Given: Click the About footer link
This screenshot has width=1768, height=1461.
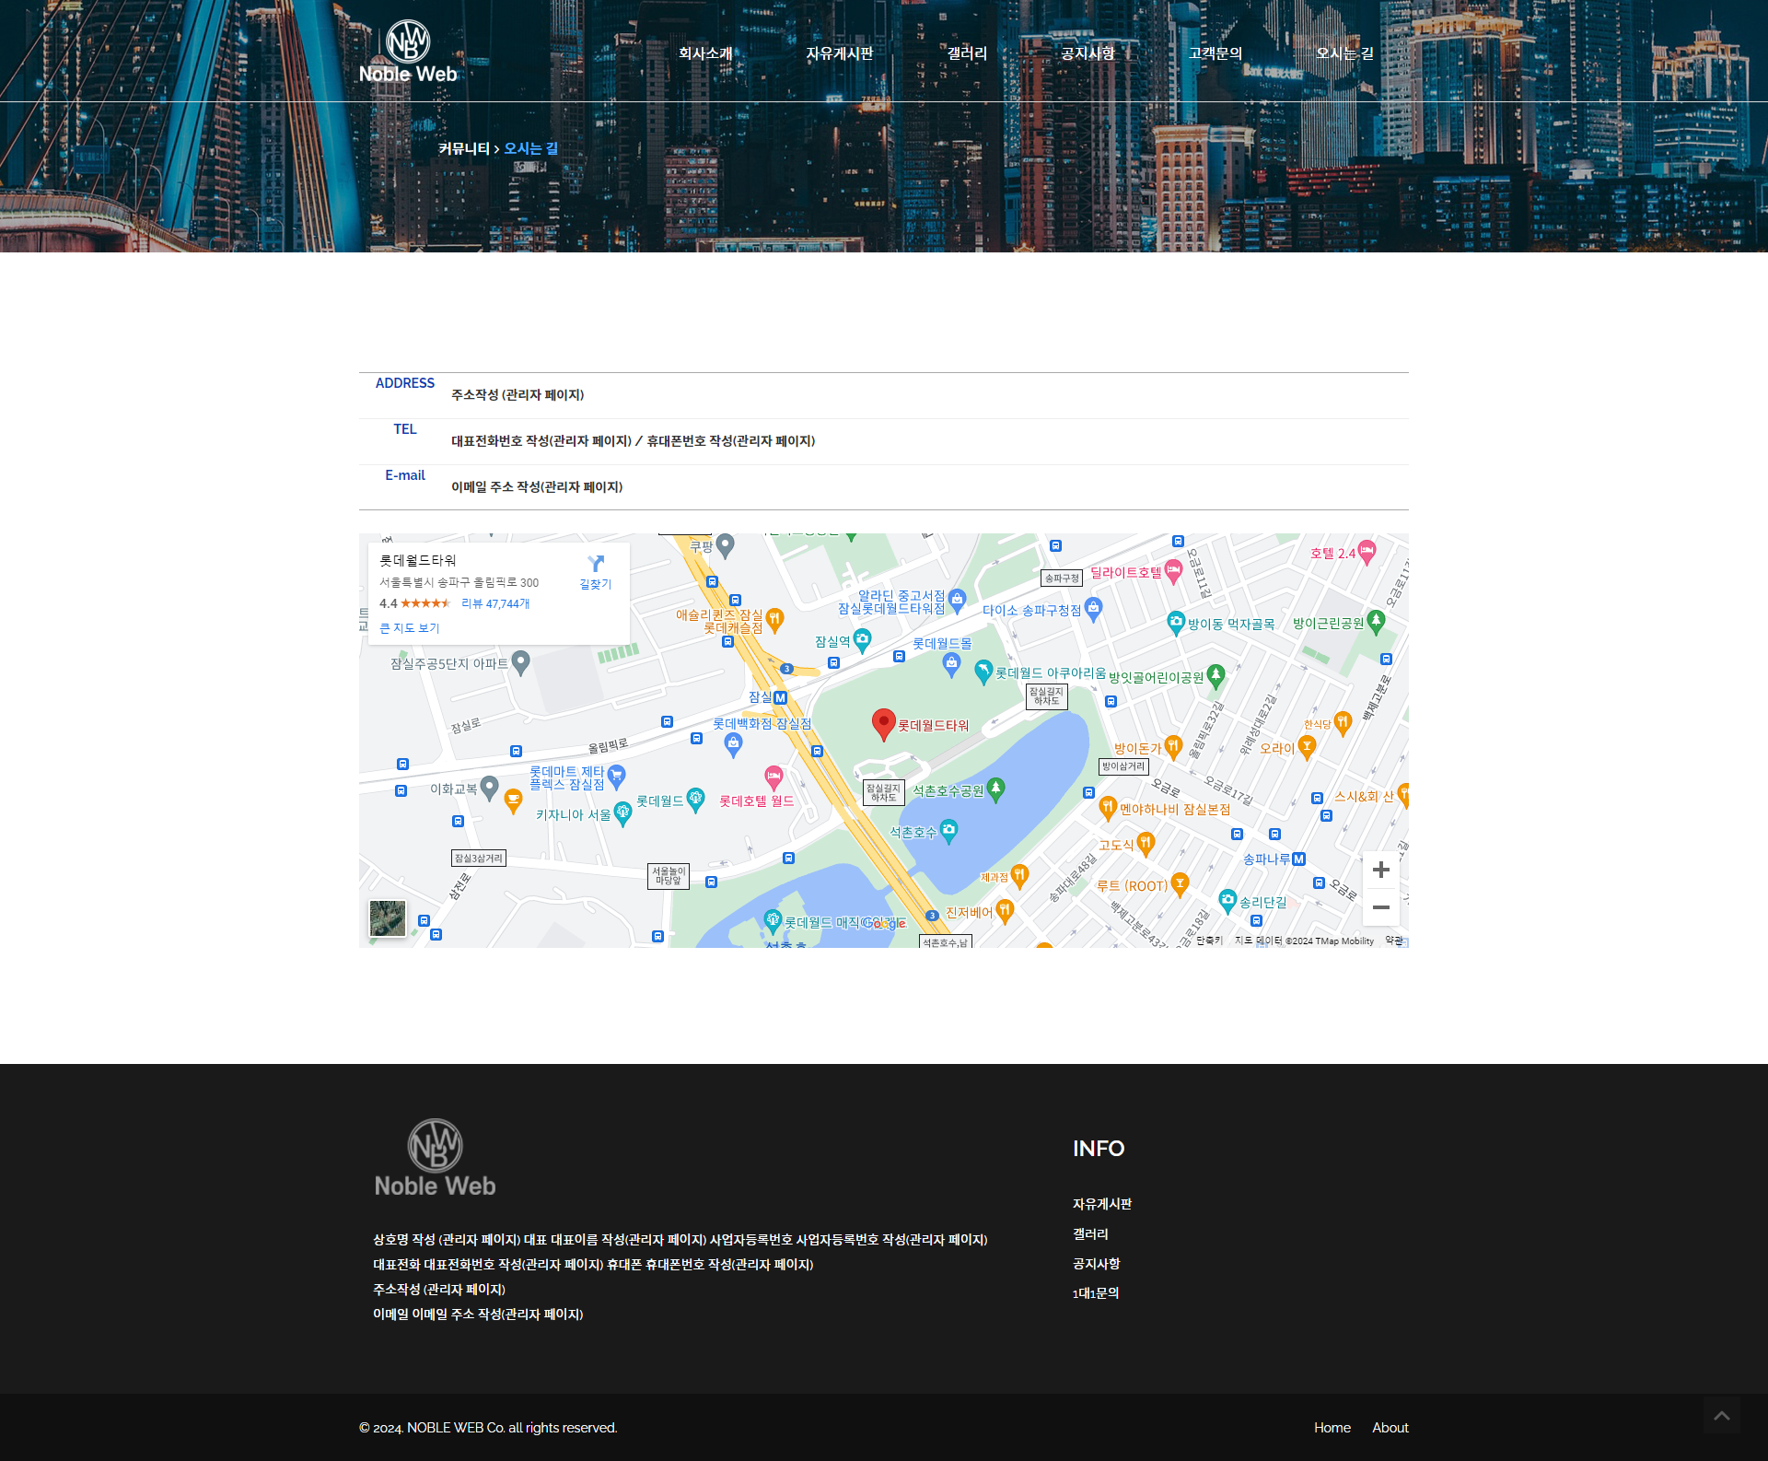Looking at the screenshot, I should (x=1390, y=1428).
